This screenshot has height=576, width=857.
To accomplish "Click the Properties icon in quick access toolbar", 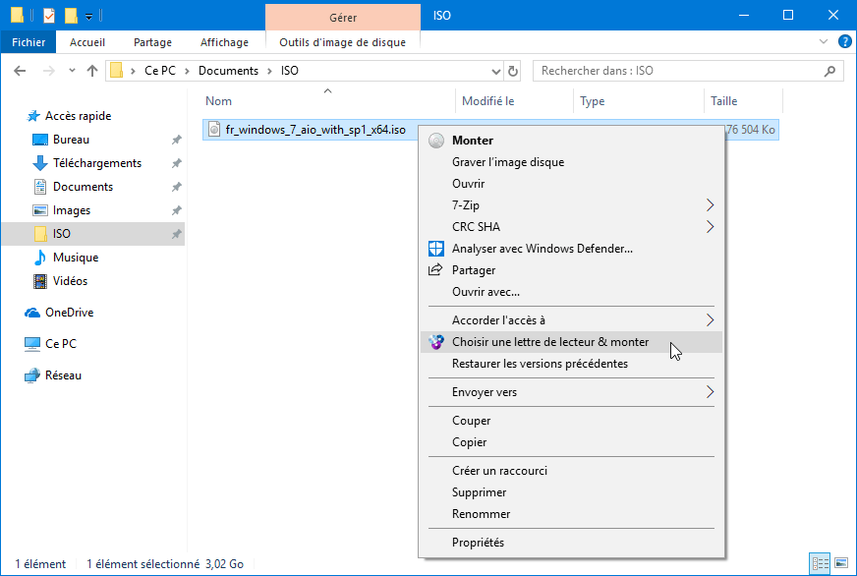I will pos(48,16).
